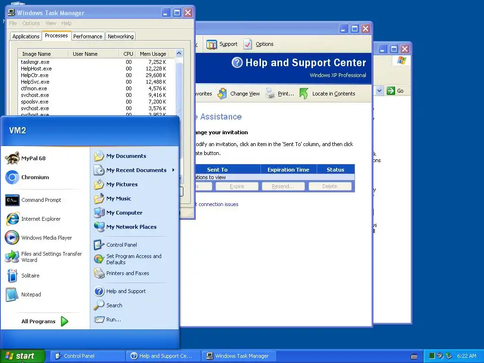Sort processes by Mem Usage column
This screenshot has width=484, height=363.
coord(153,54)
